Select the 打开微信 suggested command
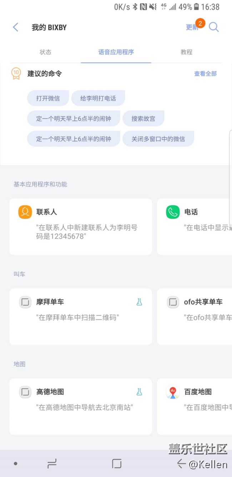This screenshot has width=232, height=477. pyautogui.click(x=48, y=98)
